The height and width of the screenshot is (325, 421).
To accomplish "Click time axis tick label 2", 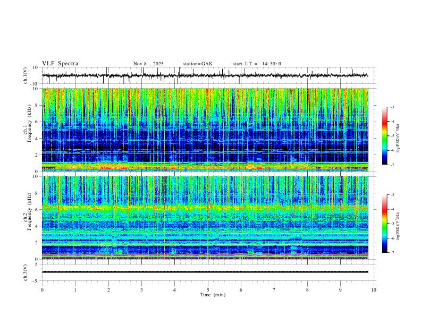I will point(108,290).
